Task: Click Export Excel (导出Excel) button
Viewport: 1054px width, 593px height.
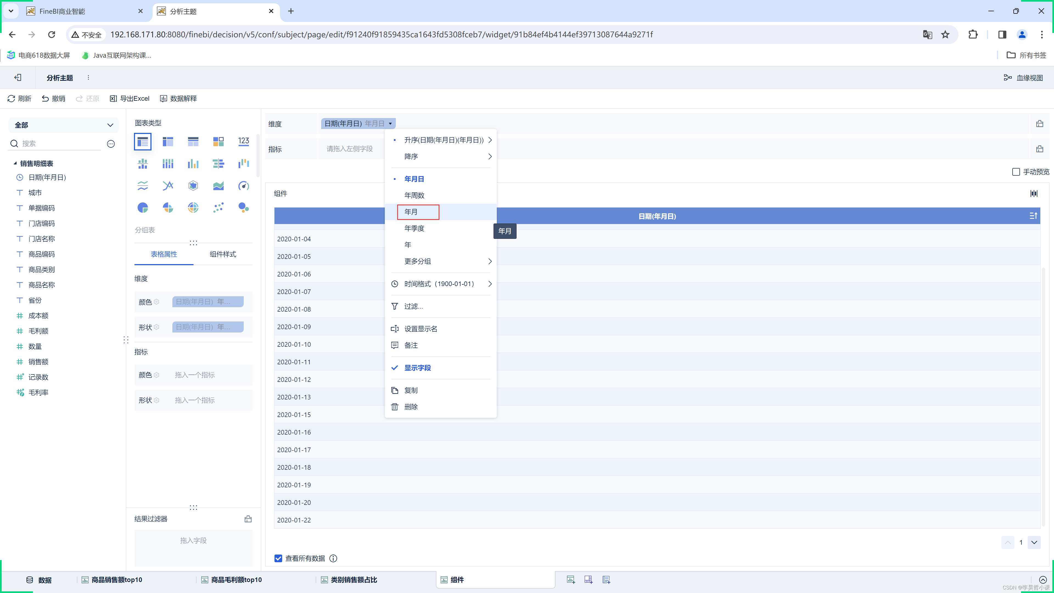Action: [x=130, y=99]
